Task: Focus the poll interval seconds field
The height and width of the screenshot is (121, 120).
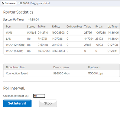Action: pos(39,96)
